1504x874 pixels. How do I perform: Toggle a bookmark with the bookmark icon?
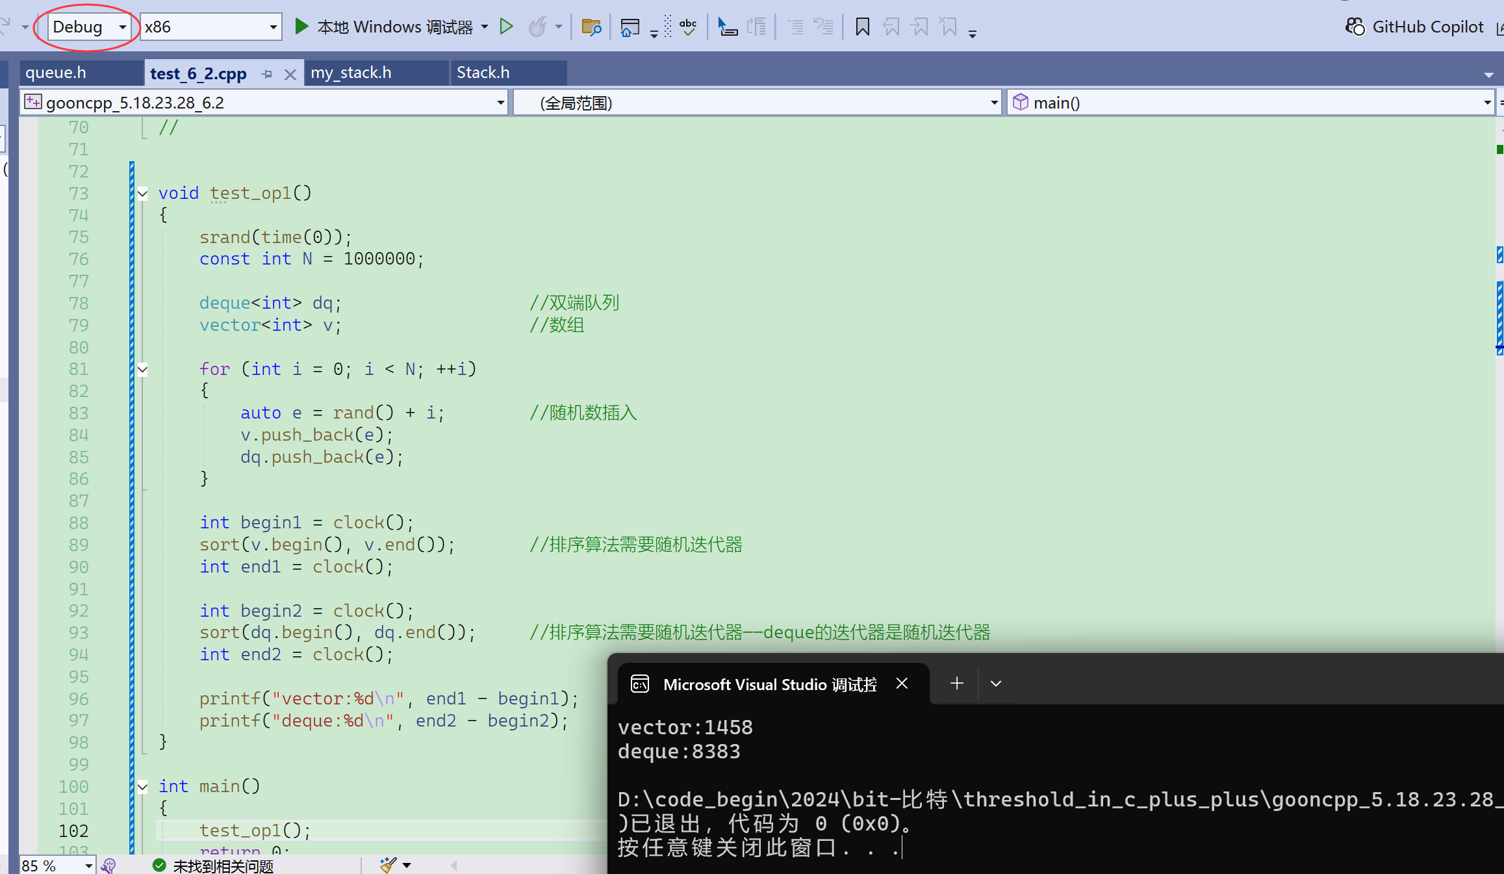tap(862, 27)
